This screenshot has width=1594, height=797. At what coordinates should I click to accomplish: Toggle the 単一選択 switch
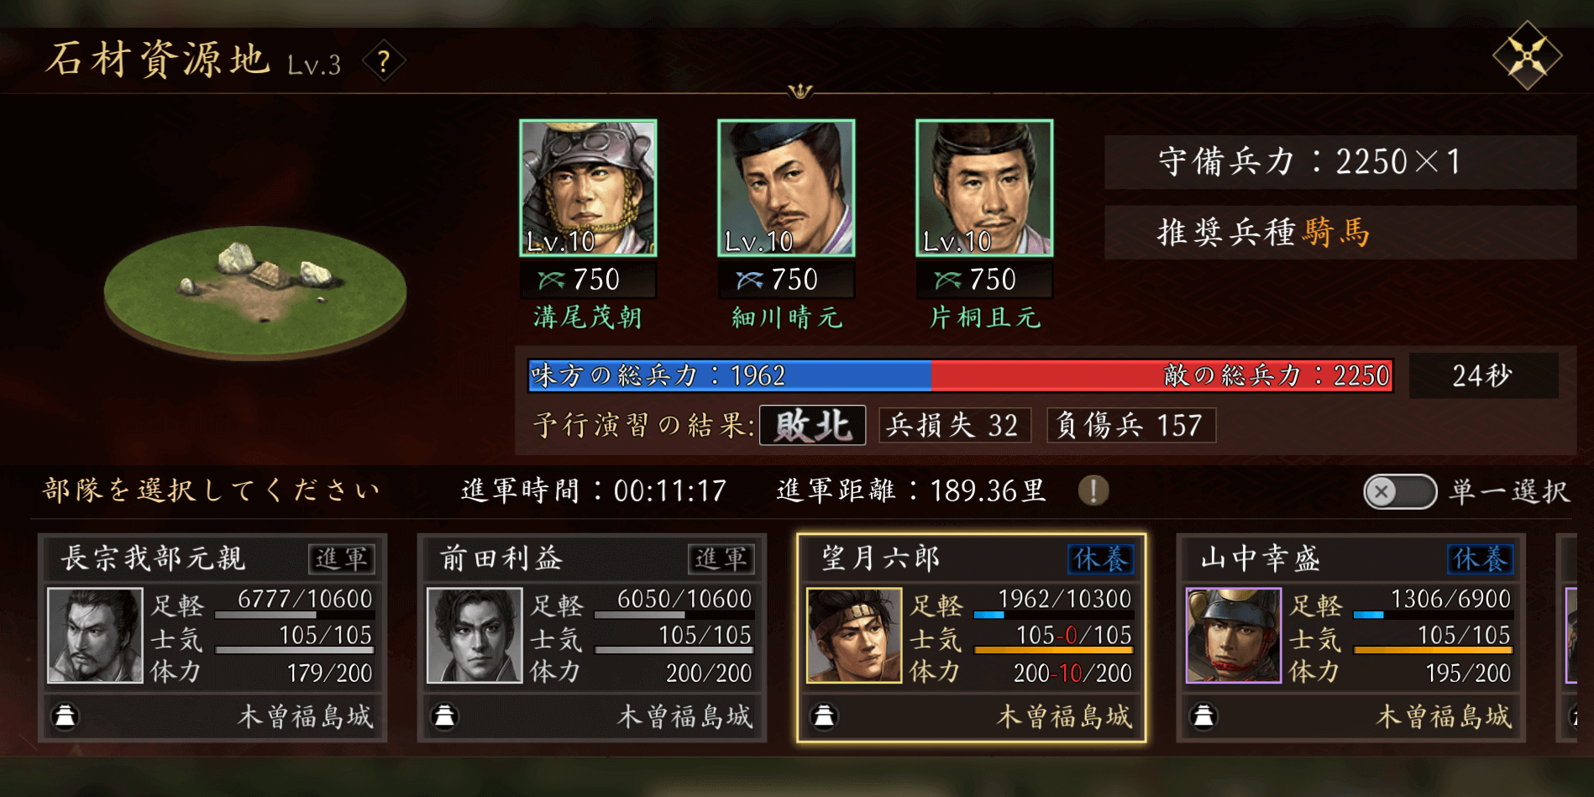1400,491
